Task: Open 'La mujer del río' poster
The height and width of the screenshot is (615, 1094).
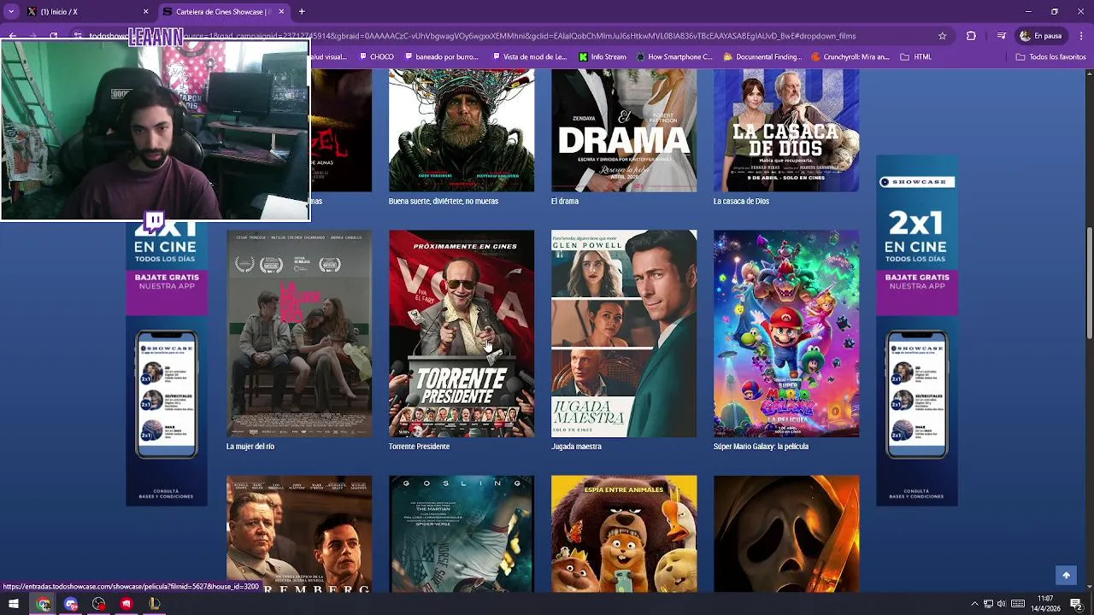Action: pos(299,333)
